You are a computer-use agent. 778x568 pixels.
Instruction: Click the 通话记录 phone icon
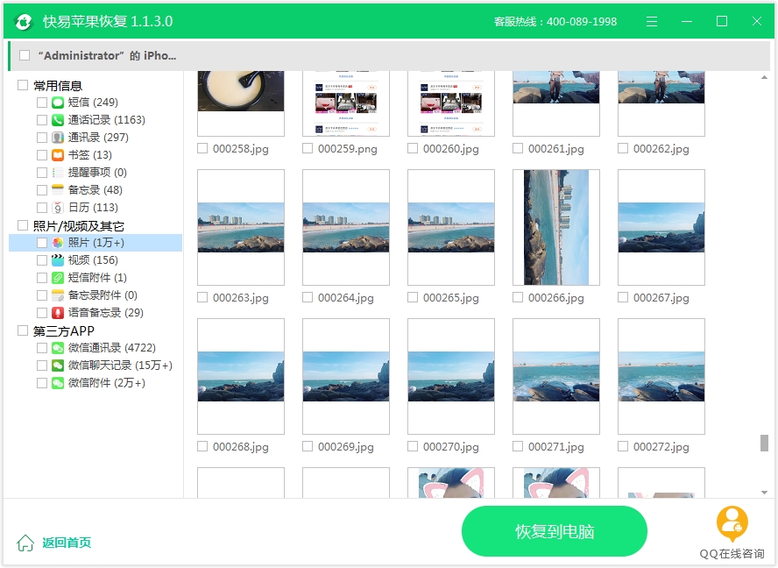tap(58, 120)
